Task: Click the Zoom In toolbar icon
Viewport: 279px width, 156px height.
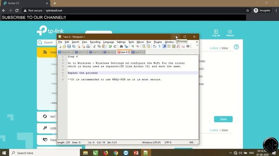Action: click(133, 46)
